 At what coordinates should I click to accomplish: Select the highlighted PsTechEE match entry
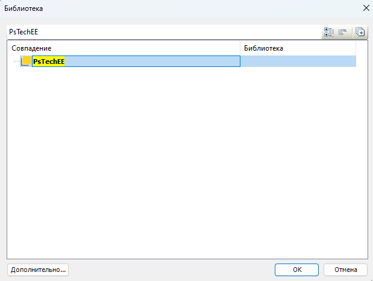tap(49, 62)
